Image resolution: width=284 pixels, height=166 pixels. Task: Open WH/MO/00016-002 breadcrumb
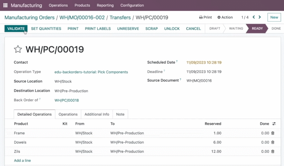(x=82, y=18)
